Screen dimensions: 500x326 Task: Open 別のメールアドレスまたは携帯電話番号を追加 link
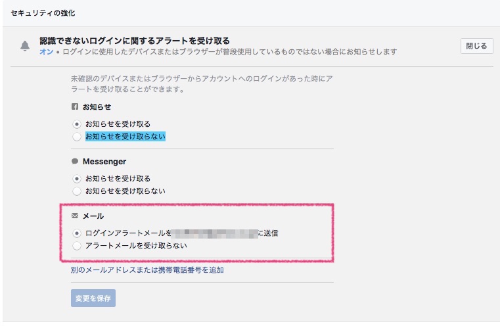(147, 270)
